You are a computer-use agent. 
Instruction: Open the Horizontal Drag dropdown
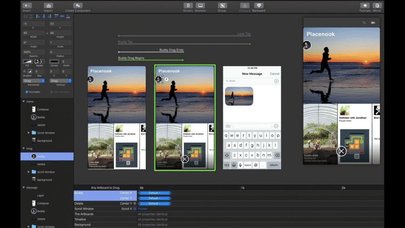[x=34, y=81]
